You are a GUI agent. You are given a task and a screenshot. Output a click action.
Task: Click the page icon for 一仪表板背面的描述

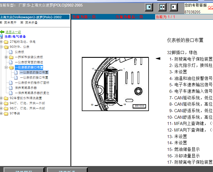tap(11, 62)
